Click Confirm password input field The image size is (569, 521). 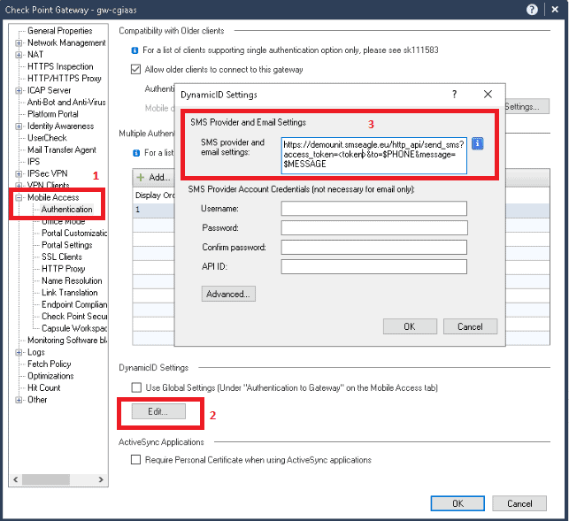coord(373,247)
